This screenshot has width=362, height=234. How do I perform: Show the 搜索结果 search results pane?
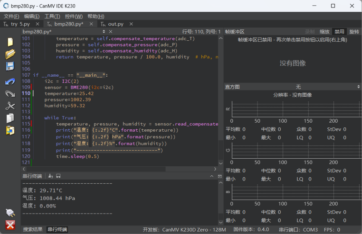pos(33,229)
